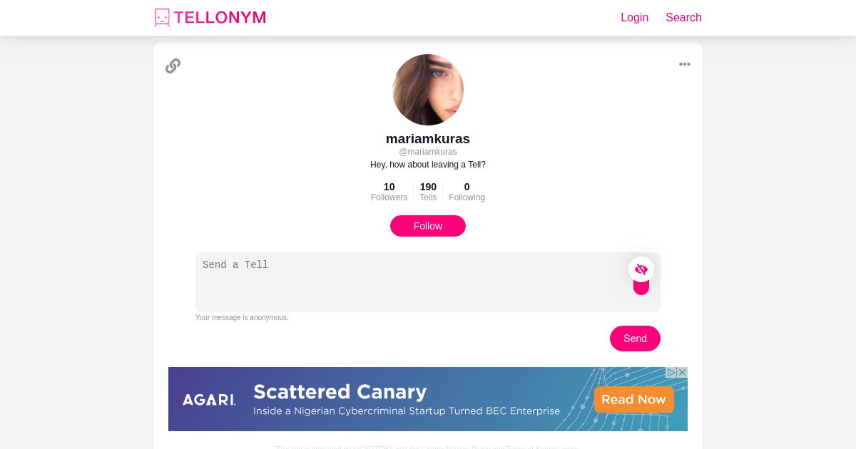Copy the profile link via chain icon
The image size is (856, 449).
[173, 66]
